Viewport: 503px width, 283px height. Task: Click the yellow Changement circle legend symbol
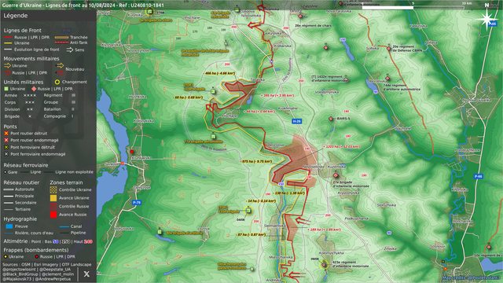click(x=57, y=82)
